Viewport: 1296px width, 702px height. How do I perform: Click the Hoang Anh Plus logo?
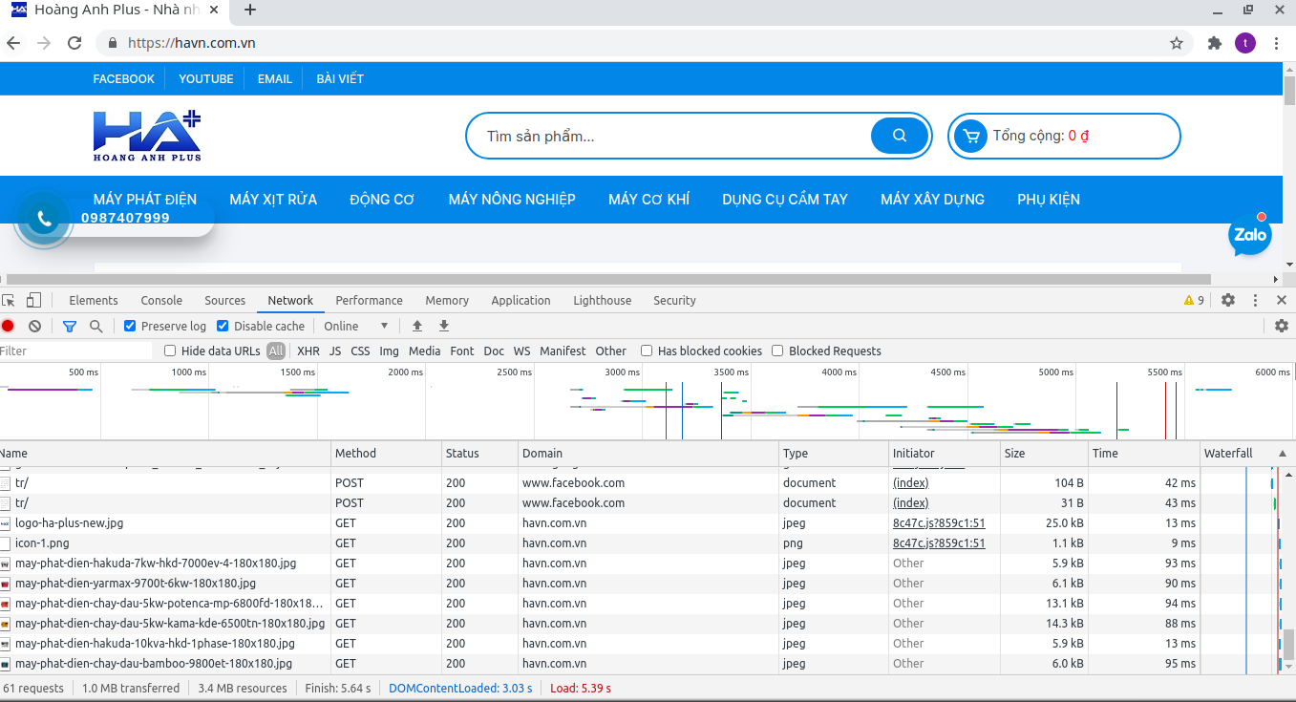147,136
